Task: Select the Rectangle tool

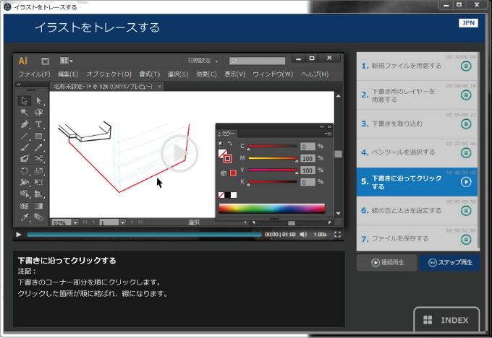Action: coord(38,136)
